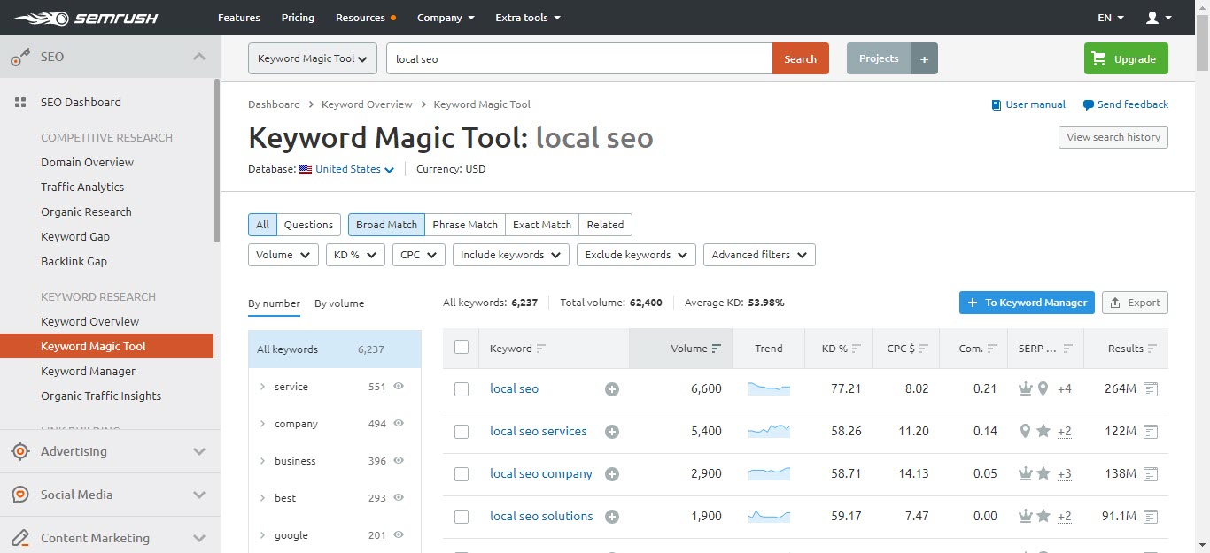Click the trend sparkline for local seo
Viewport: 1210px width, 553px height.
(769, 388)
